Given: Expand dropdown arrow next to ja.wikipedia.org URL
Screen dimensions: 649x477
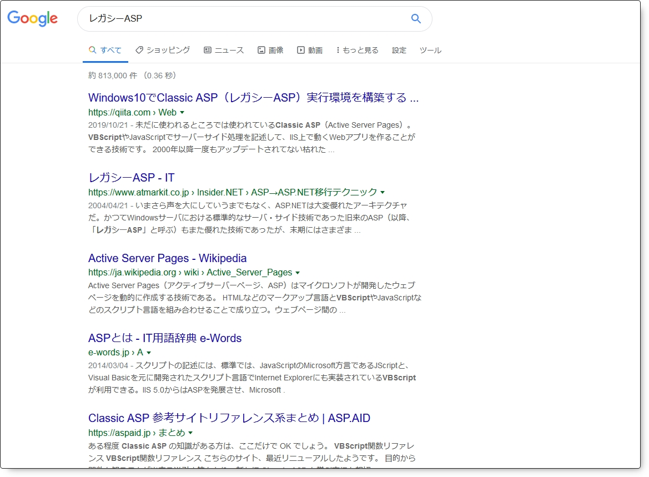Looking at the screenshot, I should coord(298,273).
